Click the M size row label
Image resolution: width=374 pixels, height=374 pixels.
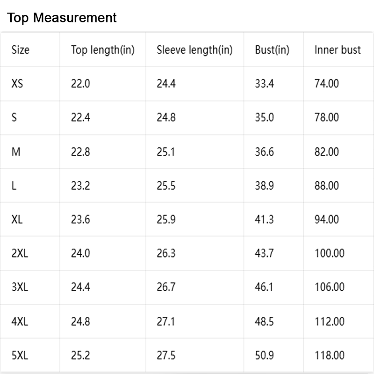pos(16,152)
